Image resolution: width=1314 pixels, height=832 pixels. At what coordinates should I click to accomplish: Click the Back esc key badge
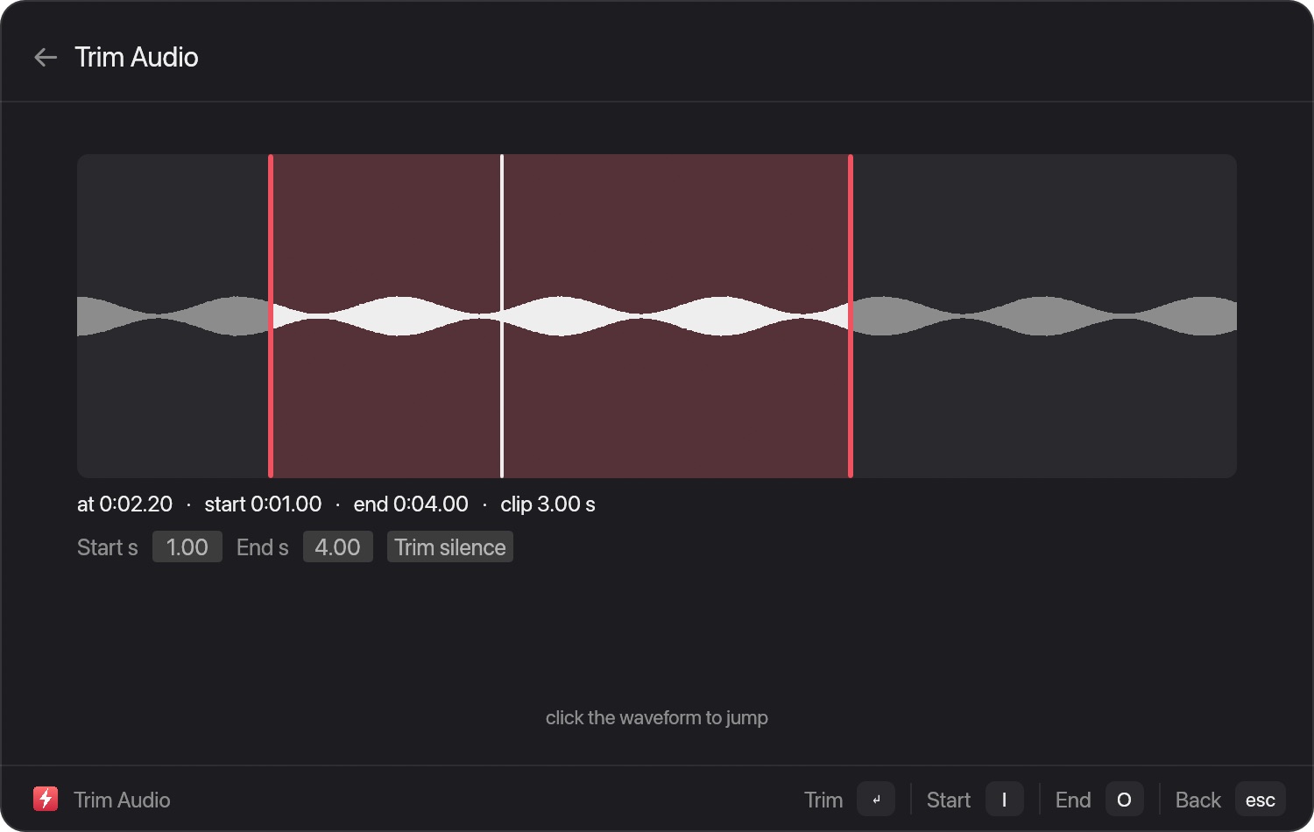pyautogui.click(x=1261, y=799)
